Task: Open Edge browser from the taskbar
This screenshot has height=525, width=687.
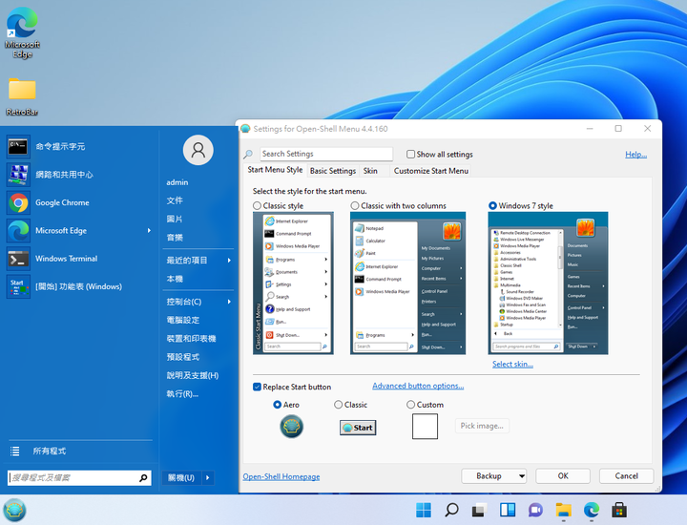Action: 592,510
